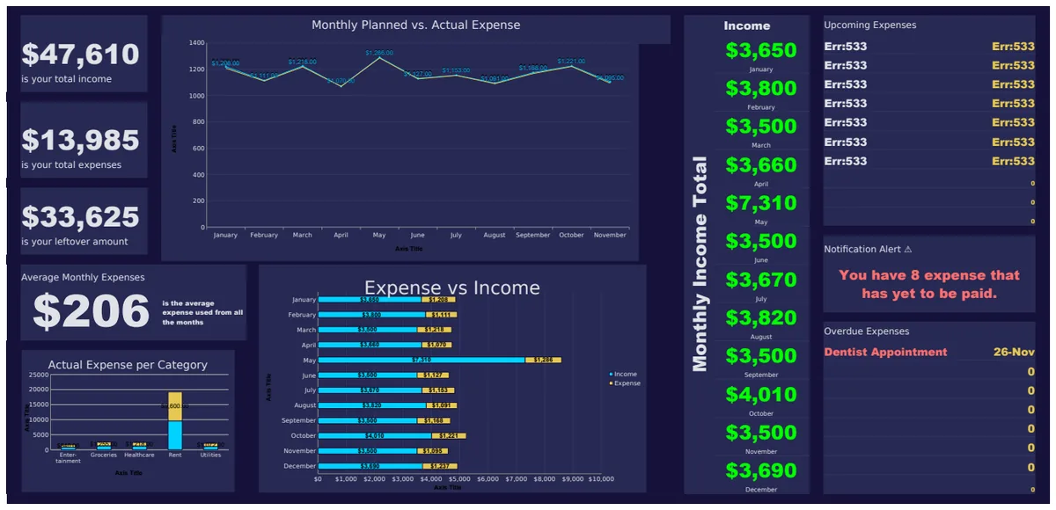Select the red '8 expense yet to be paid' message
The image size is (1056, 510).
pos(929,284)
